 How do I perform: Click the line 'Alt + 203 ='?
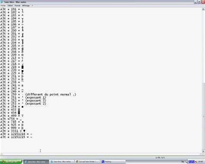pos(12,40)
